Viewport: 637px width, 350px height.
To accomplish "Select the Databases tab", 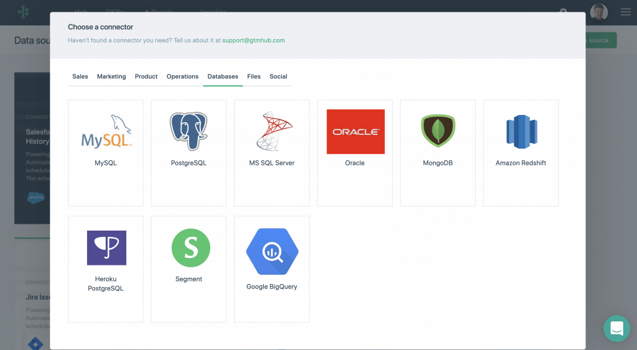I will coord(223,76).
